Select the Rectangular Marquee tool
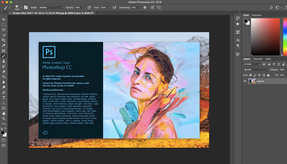287x164 pixels. point(4,25)
